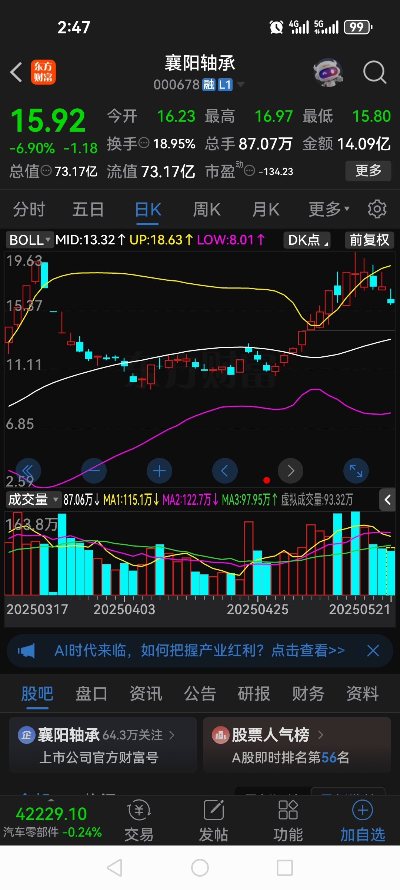Switch to 分时 chart tab

point(29,209)
